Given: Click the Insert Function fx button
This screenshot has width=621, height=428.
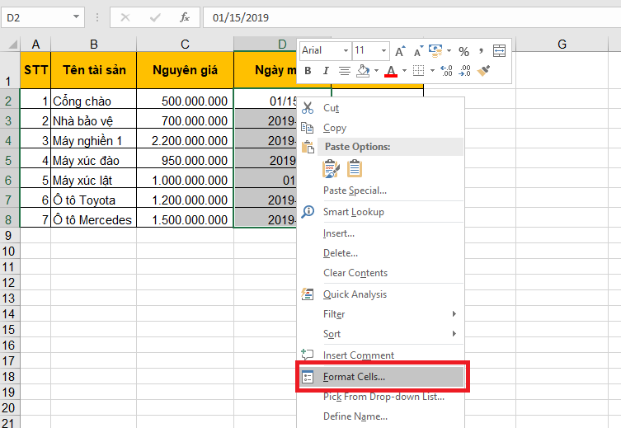Looking at the screenshot, I should click(185, 16).
